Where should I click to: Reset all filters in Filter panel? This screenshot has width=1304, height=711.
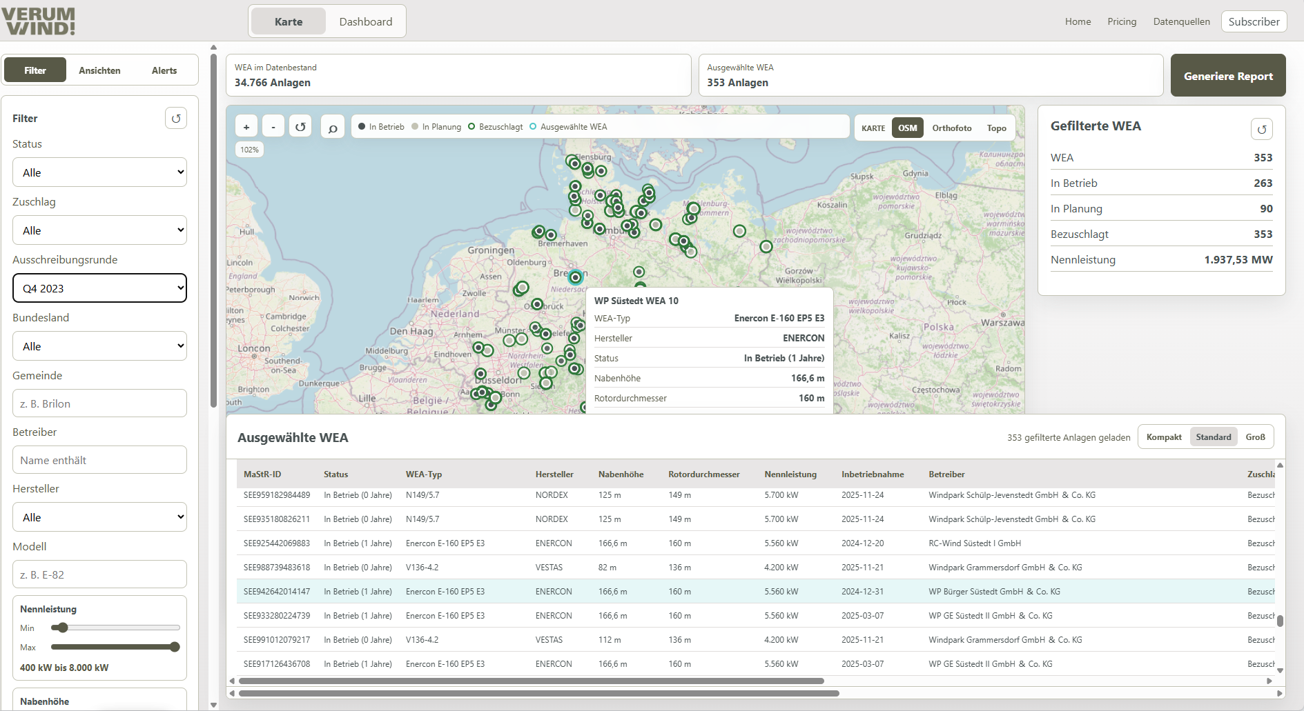(176, 119)
